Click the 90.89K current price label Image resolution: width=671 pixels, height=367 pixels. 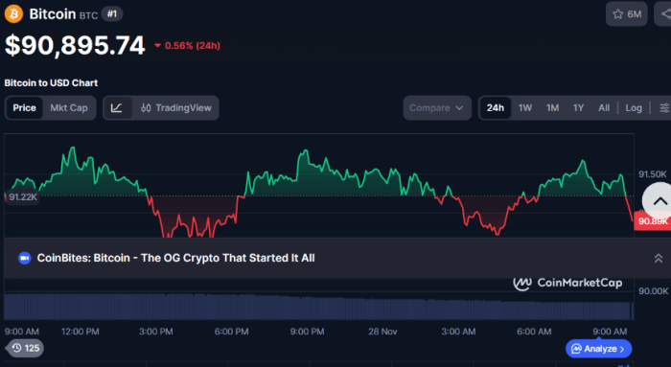pyautogui.click(x=652, y=221)
